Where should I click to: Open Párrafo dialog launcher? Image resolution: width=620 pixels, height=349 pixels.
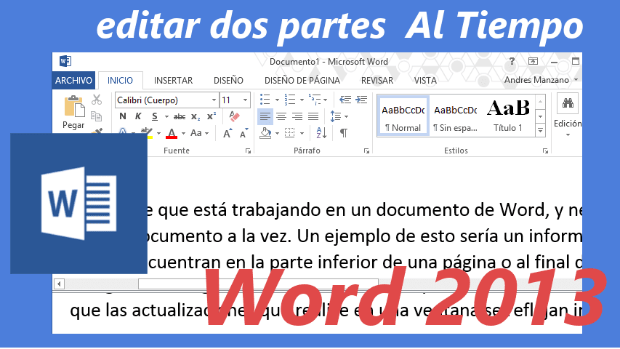(366, 151)
